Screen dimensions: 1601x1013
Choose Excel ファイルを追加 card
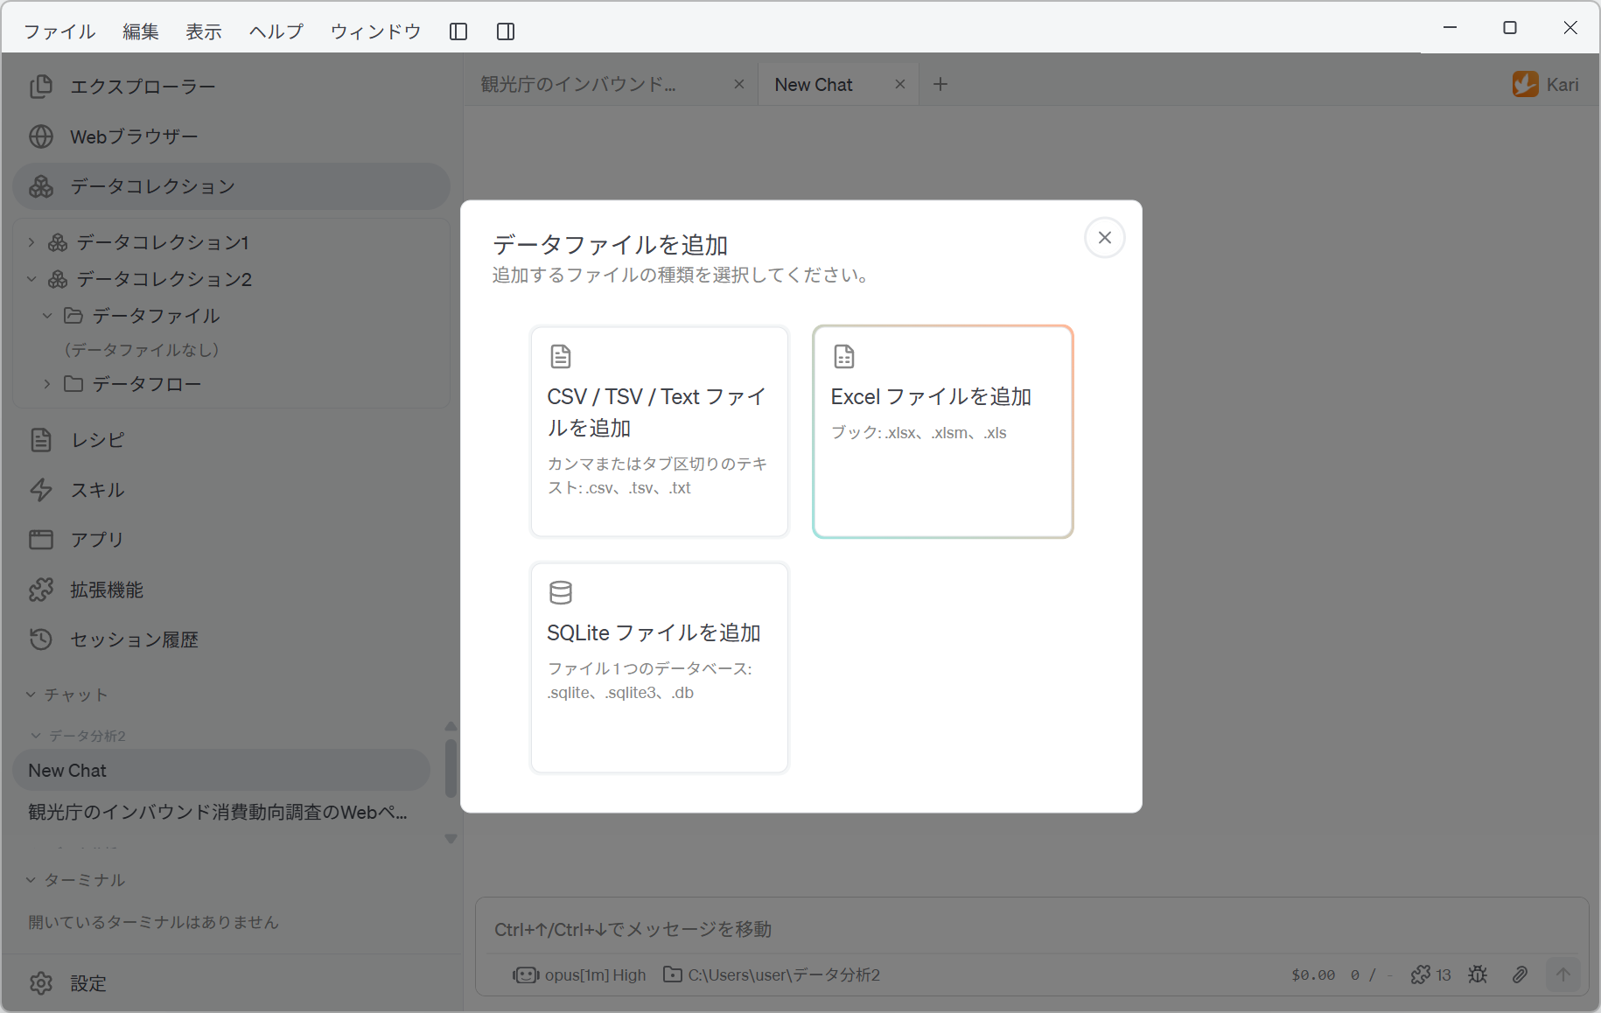tap(943, 431)
